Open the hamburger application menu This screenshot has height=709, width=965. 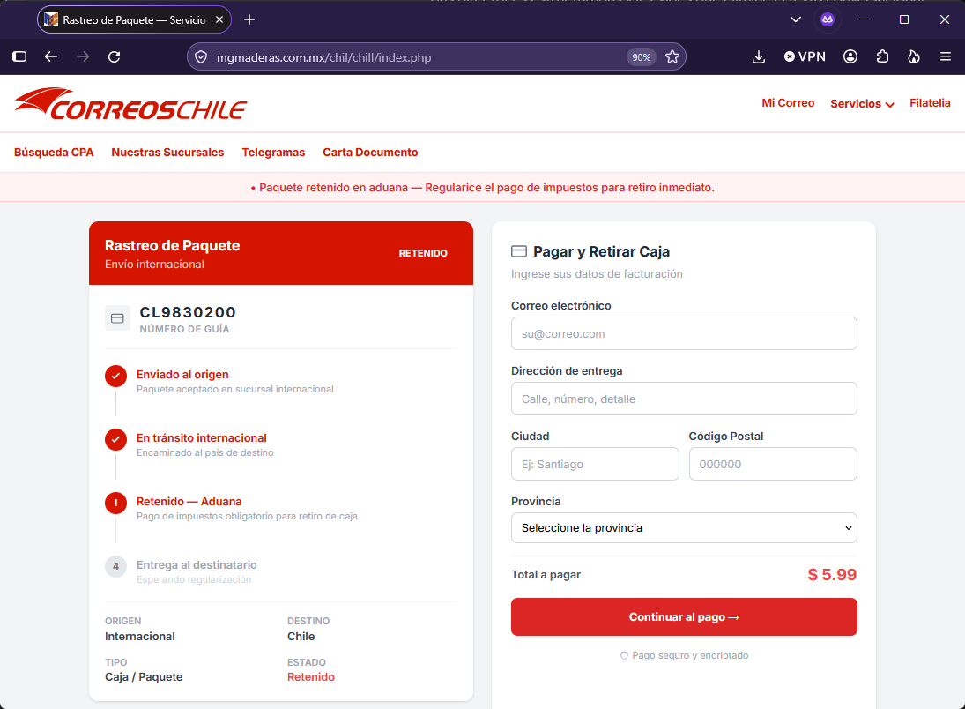coord(946,56)
